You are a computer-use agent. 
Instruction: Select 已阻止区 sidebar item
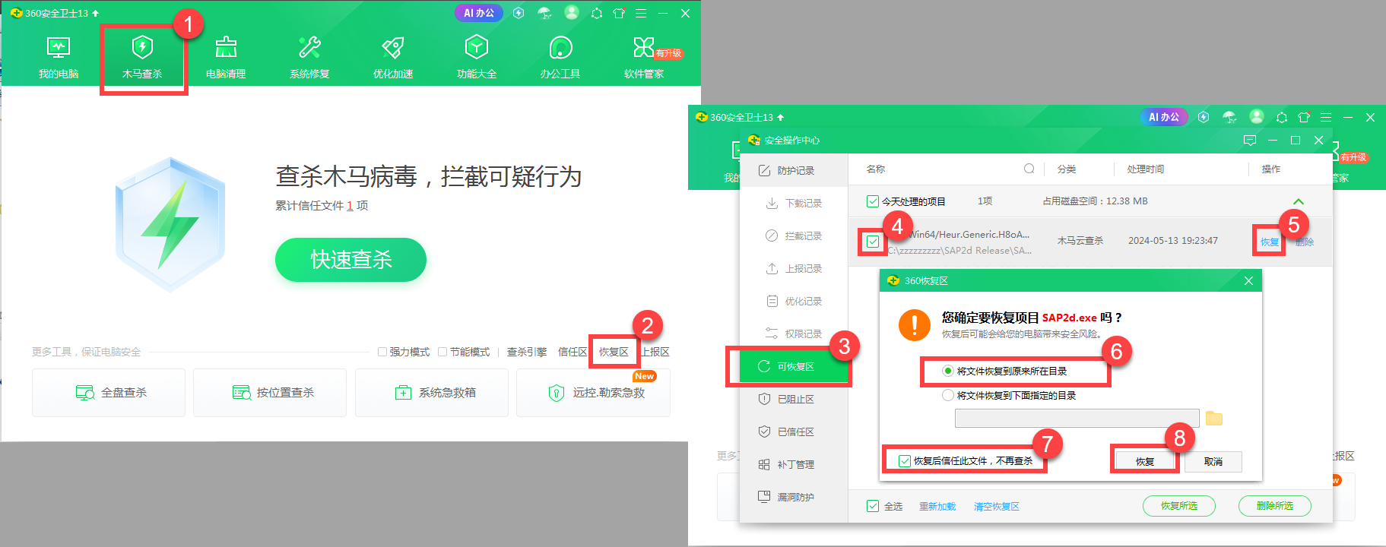794,400
